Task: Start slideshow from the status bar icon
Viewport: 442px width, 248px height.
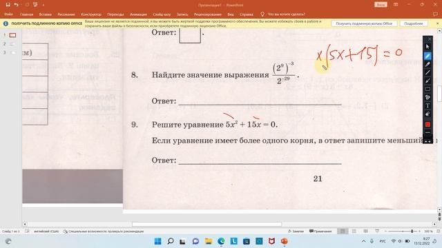Action: pos(377,231)
